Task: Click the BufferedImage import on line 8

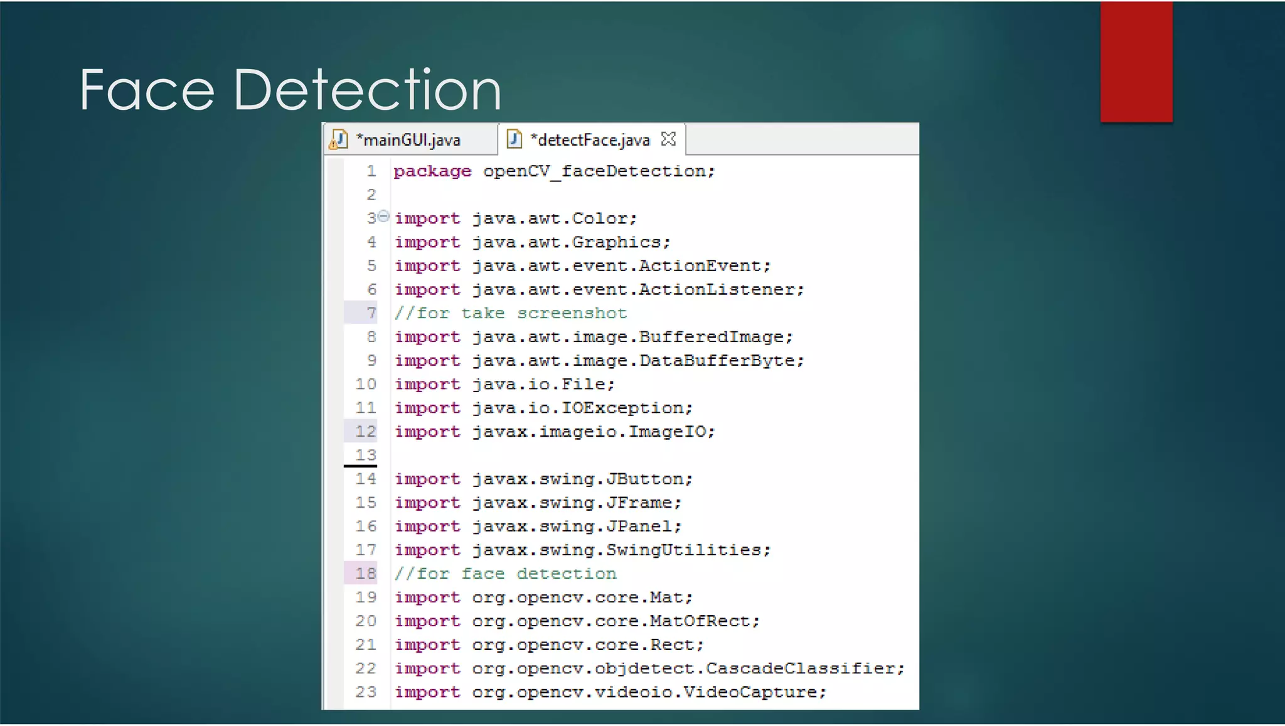Action: click(594, 337)
